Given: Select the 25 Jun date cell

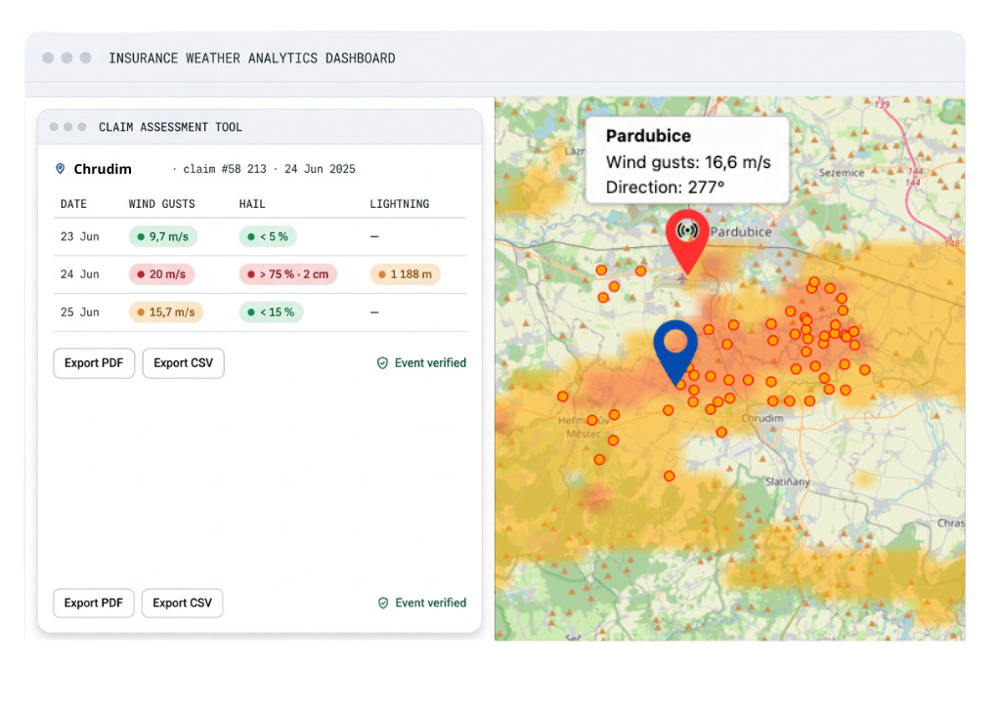Looking at the screenshot, I should point(80,312).
